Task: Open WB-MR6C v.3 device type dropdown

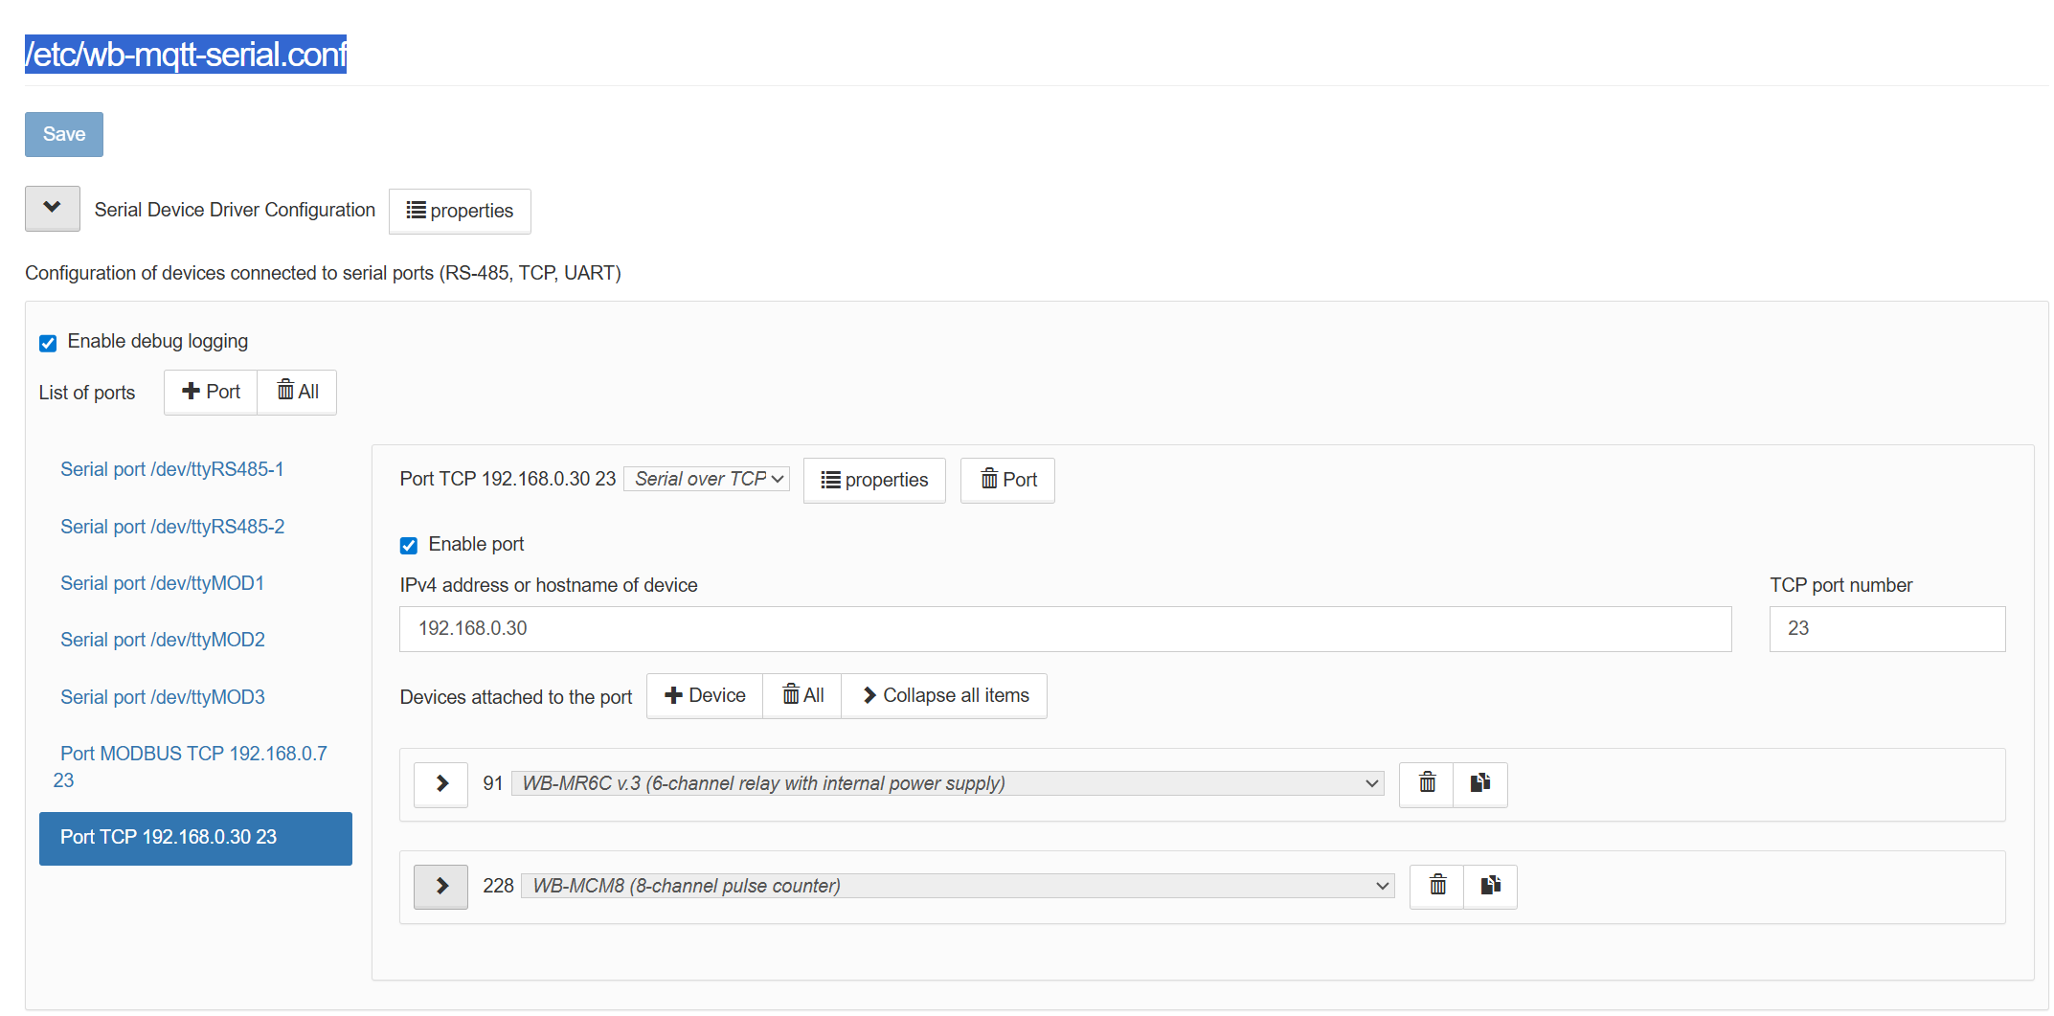Action: (x=947, y=784)
